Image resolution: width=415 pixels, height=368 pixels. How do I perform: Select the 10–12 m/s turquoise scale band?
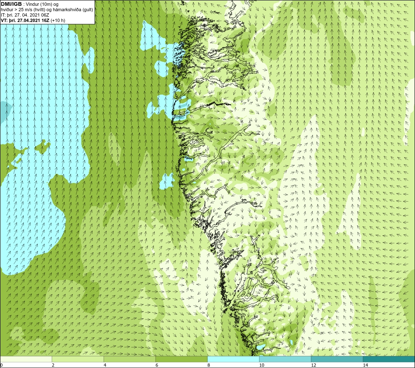(x=286, y=359)
